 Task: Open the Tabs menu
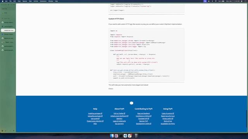(x=30, y=1)
